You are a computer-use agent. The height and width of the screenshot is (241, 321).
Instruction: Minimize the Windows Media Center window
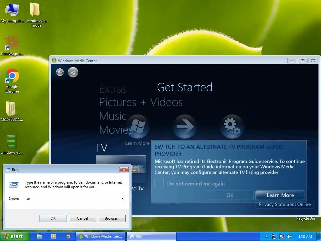(x=292, y=61)
